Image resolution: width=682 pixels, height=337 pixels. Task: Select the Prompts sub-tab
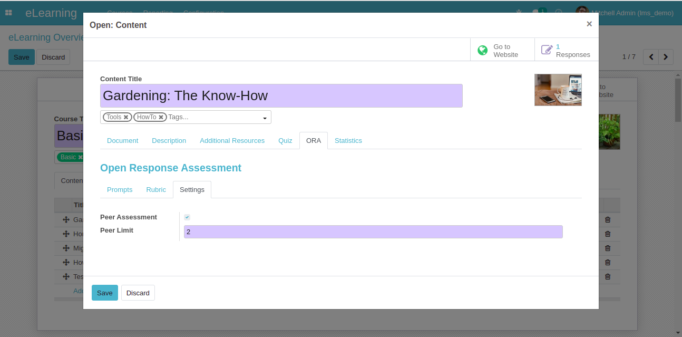(x=120, y=190)
